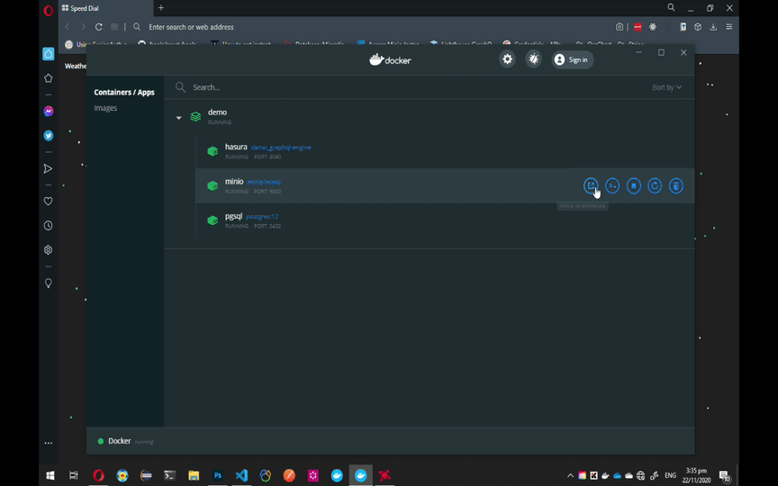Open Twitter in Opera sidebar

48,135
